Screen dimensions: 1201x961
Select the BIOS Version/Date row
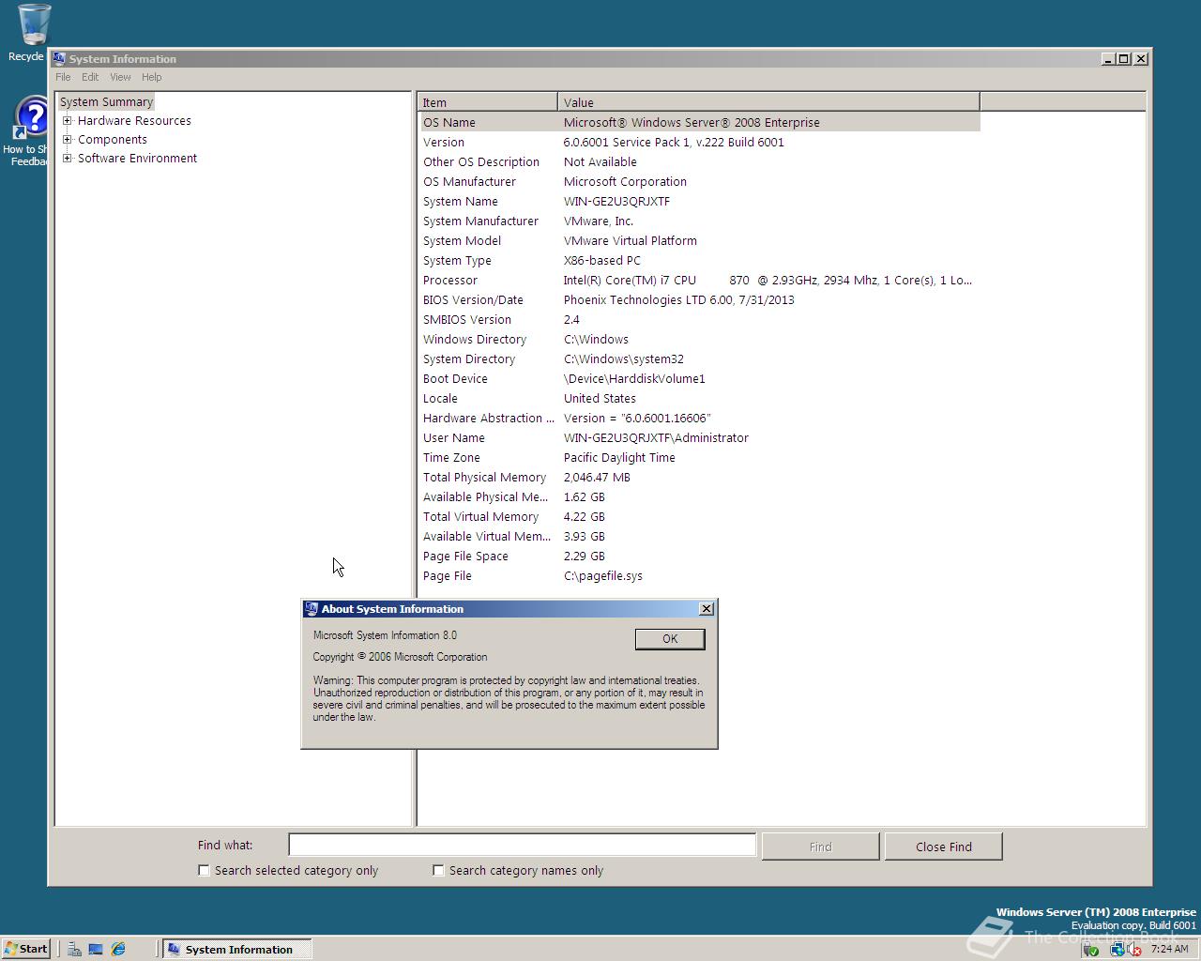(699, 299)
